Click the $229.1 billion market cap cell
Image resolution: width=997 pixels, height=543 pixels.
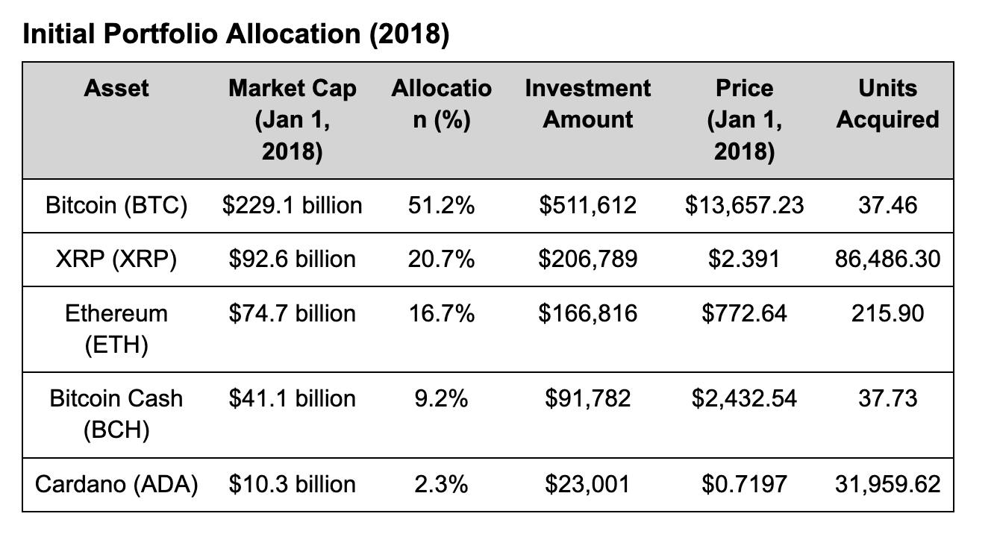pos(292,205)
